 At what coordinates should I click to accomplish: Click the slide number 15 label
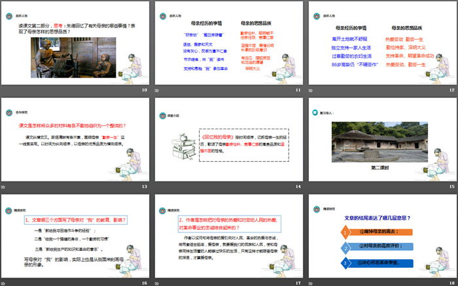pyautogui.click(x=451, y=186)
